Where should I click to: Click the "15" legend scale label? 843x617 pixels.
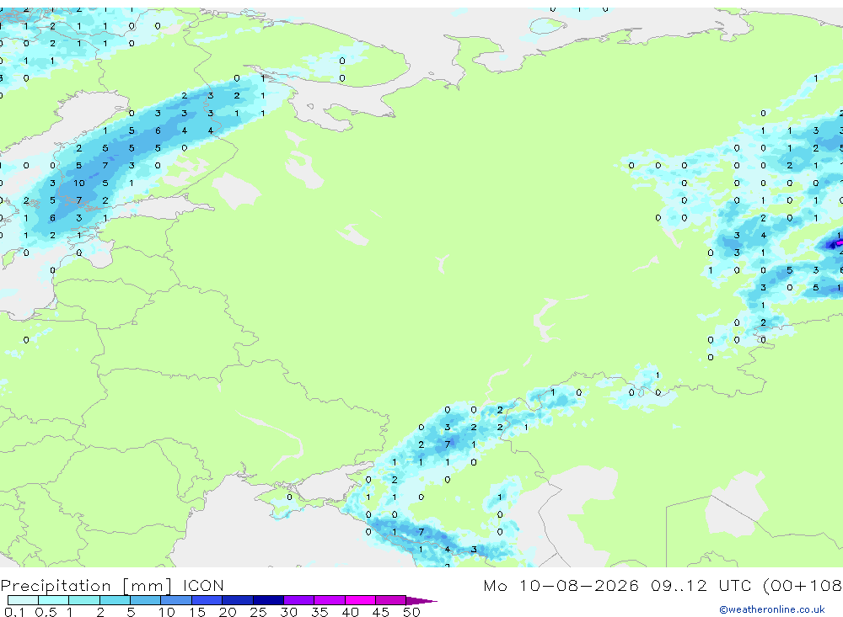pyautogui.click(x=196, y=612)
